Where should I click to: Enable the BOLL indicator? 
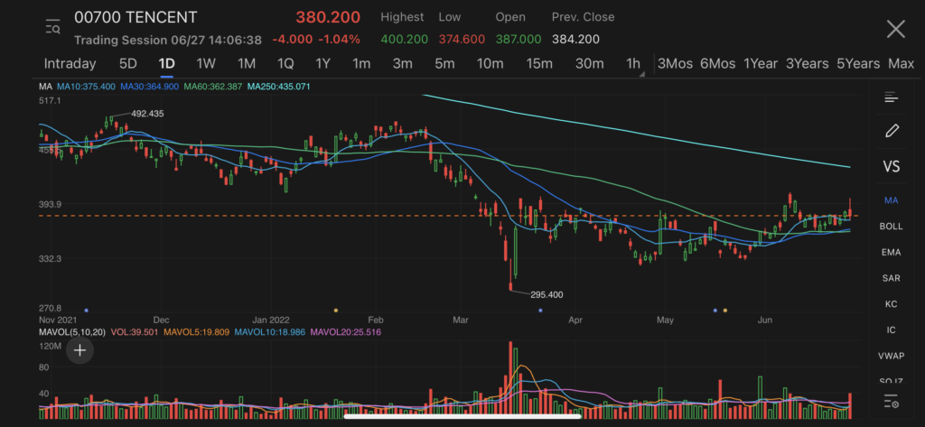892,226
